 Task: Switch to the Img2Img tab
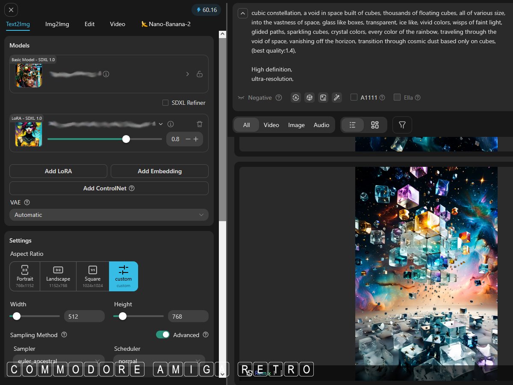pyautogui.click(x=57, y=24)
